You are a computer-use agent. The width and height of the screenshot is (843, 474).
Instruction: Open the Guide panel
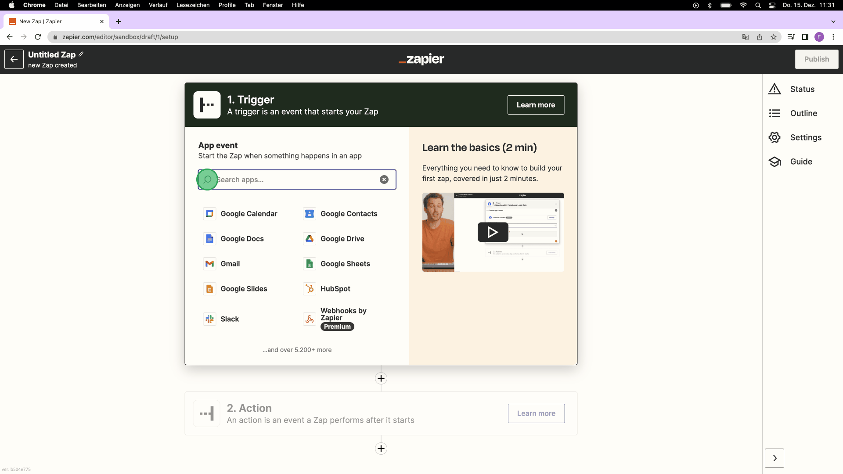(775, 162)
